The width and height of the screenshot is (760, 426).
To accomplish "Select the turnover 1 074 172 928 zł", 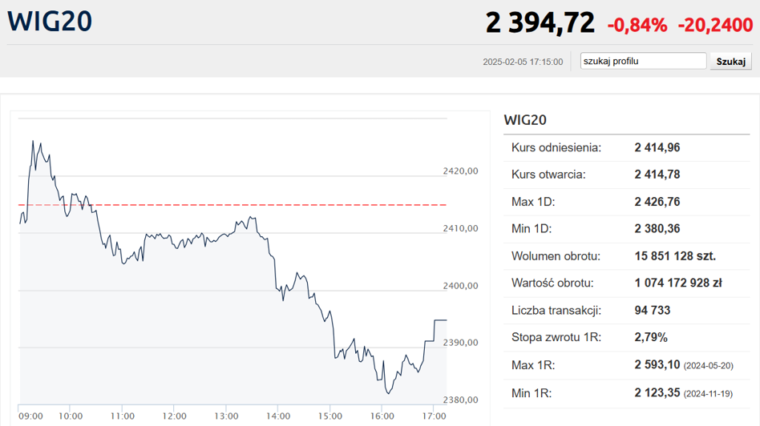I will pyautogui.click(x=678, y=283).
